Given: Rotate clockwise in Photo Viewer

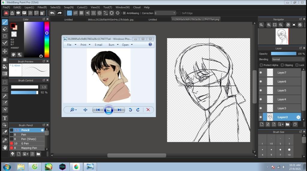Looking at the screenshot, I should (x=138, y=110).
